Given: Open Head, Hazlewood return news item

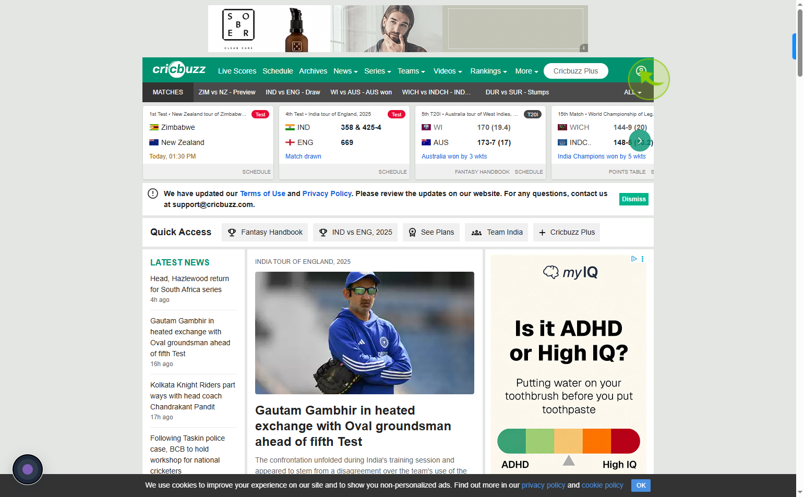Looking at the screenshot, I should click(x=190, y=284).
